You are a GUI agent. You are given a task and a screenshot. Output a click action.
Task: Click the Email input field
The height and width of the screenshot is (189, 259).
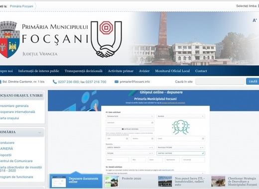[x=181, y=139]
